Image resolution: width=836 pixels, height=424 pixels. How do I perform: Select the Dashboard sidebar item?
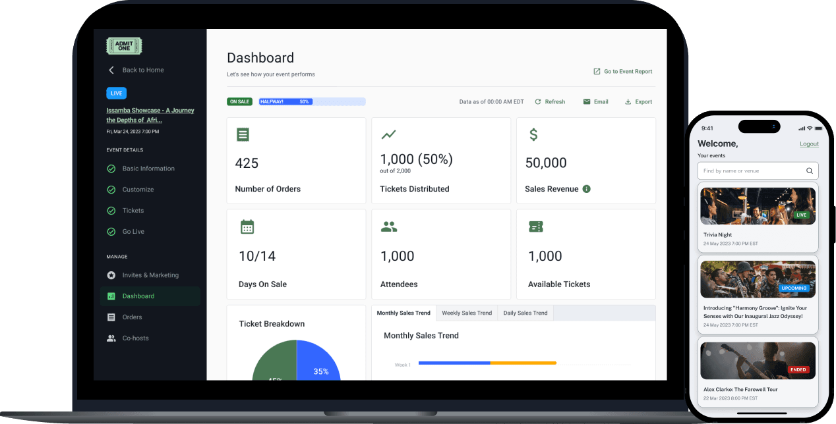coord(150,296)
